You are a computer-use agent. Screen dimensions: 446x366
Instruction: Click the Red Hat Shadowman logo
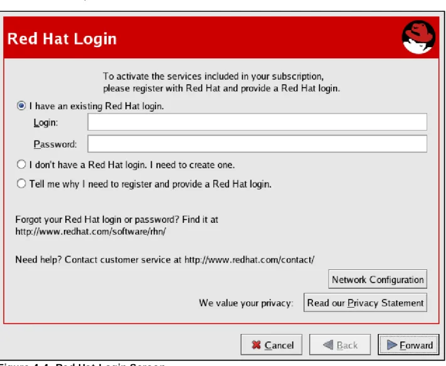pyautogui.click(x=418, y=37)
